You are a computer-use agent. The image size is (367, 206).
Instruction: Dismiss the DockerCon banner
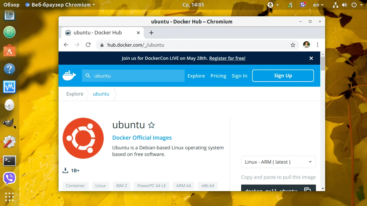tap(311, 58)
